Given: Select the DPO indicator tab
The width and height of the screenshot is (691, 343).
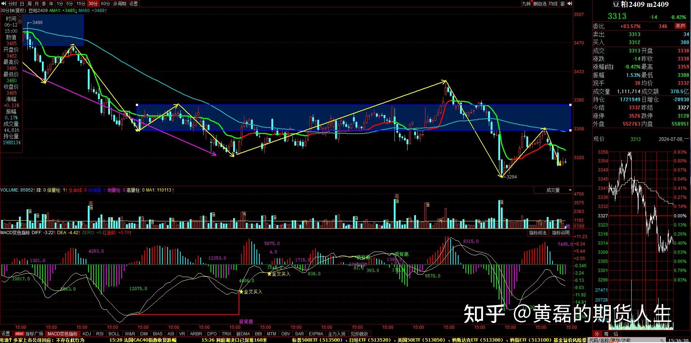Looking at the screenshot, I should point(212,334).
